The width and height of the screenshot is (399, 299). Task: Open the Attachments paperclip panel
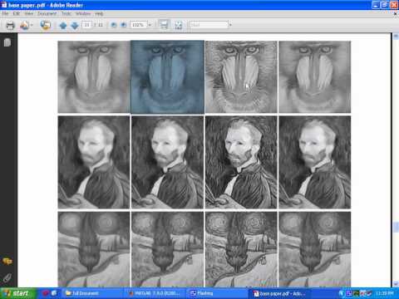click(x=7, y=277)
